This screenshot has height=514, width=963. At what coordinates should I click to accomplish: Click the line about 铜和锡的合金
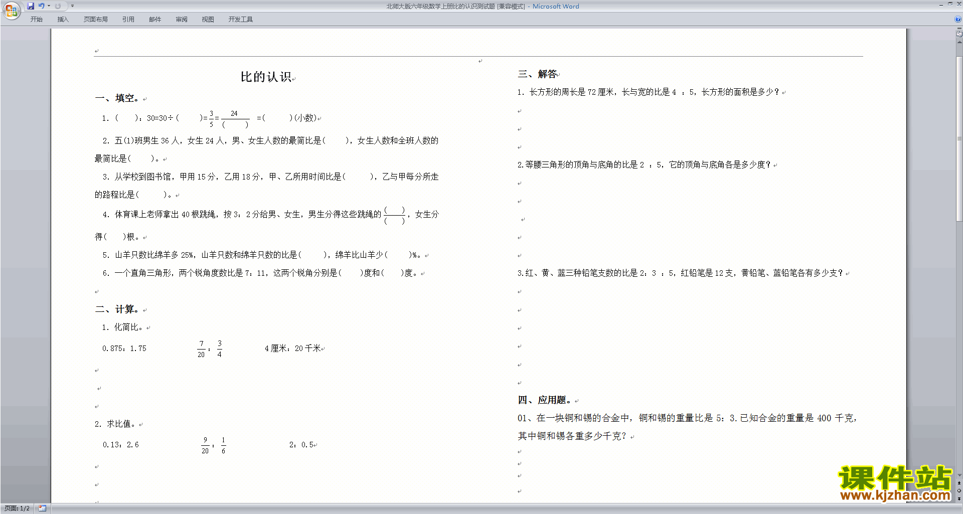tap(687, 418)
